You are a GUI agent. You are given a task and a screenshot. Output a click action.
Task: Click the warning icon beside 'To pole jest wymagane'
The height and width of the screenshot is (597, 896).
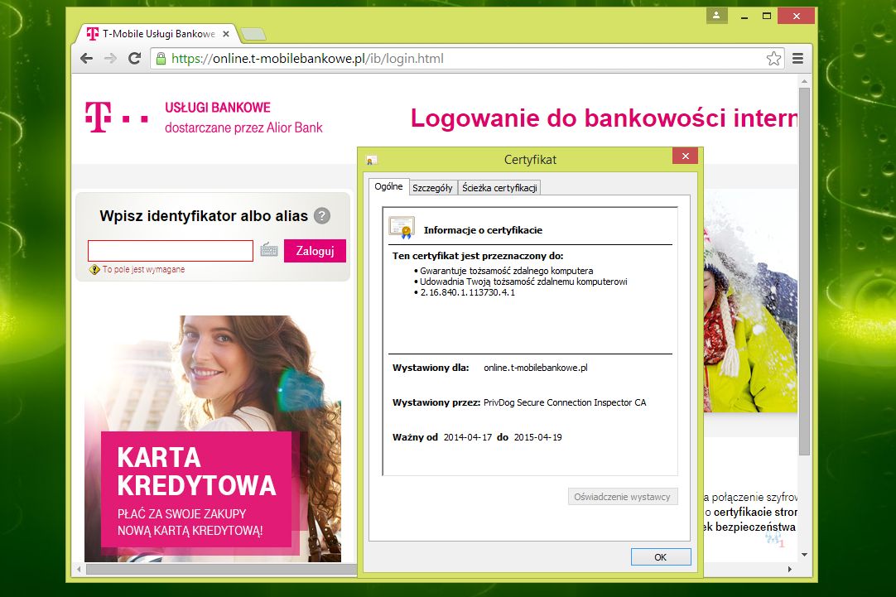(x=95, y=270)
